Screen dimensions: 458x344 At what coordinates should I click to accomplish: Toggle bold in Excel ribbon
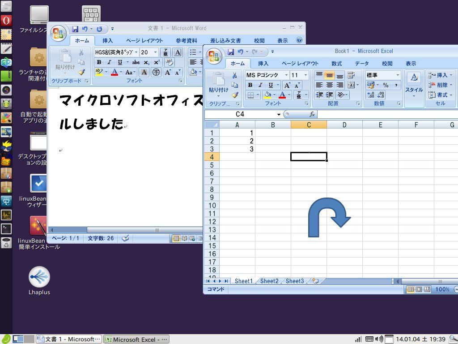click(250, 85)
